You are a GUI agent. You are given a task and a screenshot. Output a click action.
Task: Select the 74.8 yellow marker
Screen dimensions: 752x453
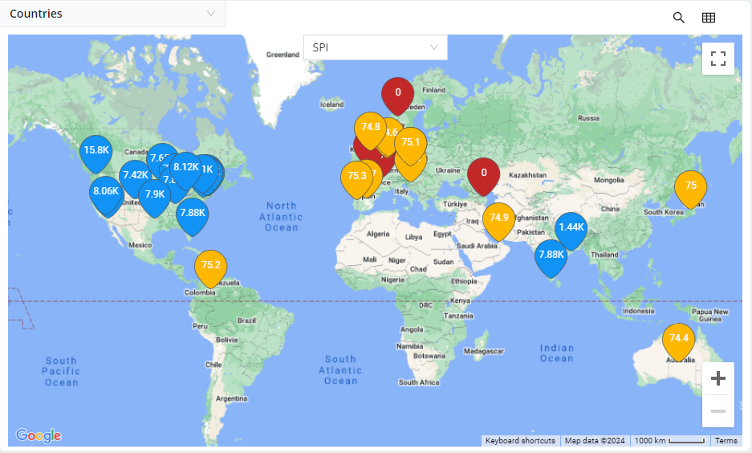tap(370, 131)
